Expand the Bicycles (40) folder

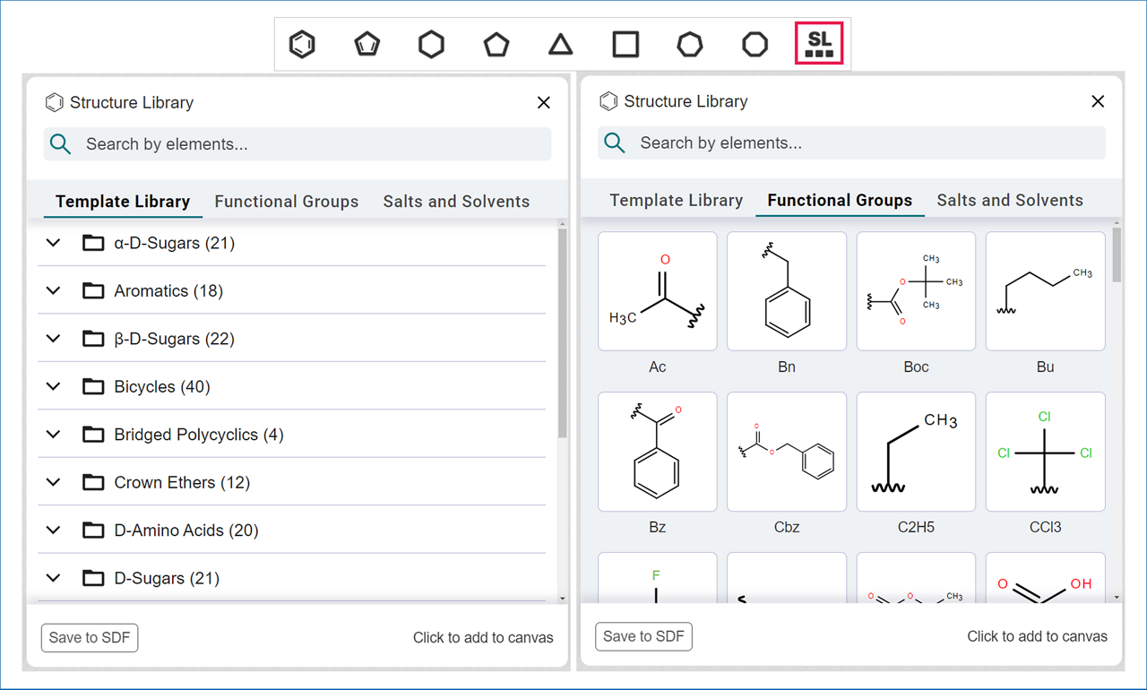pyautogui.click(x=54, y=387)
